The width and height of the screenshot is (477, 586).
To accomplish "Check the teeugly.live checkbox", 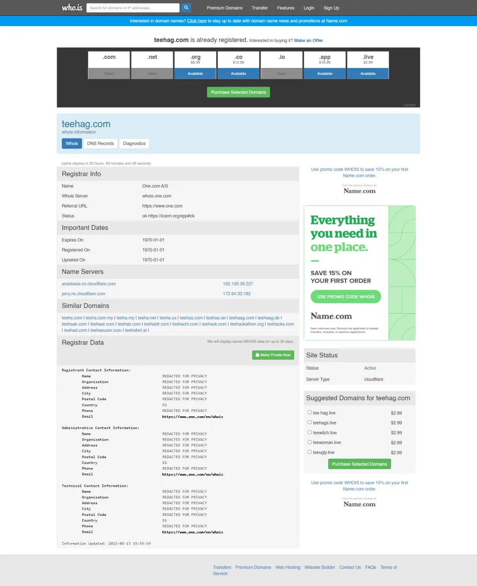I will [310, 452].
